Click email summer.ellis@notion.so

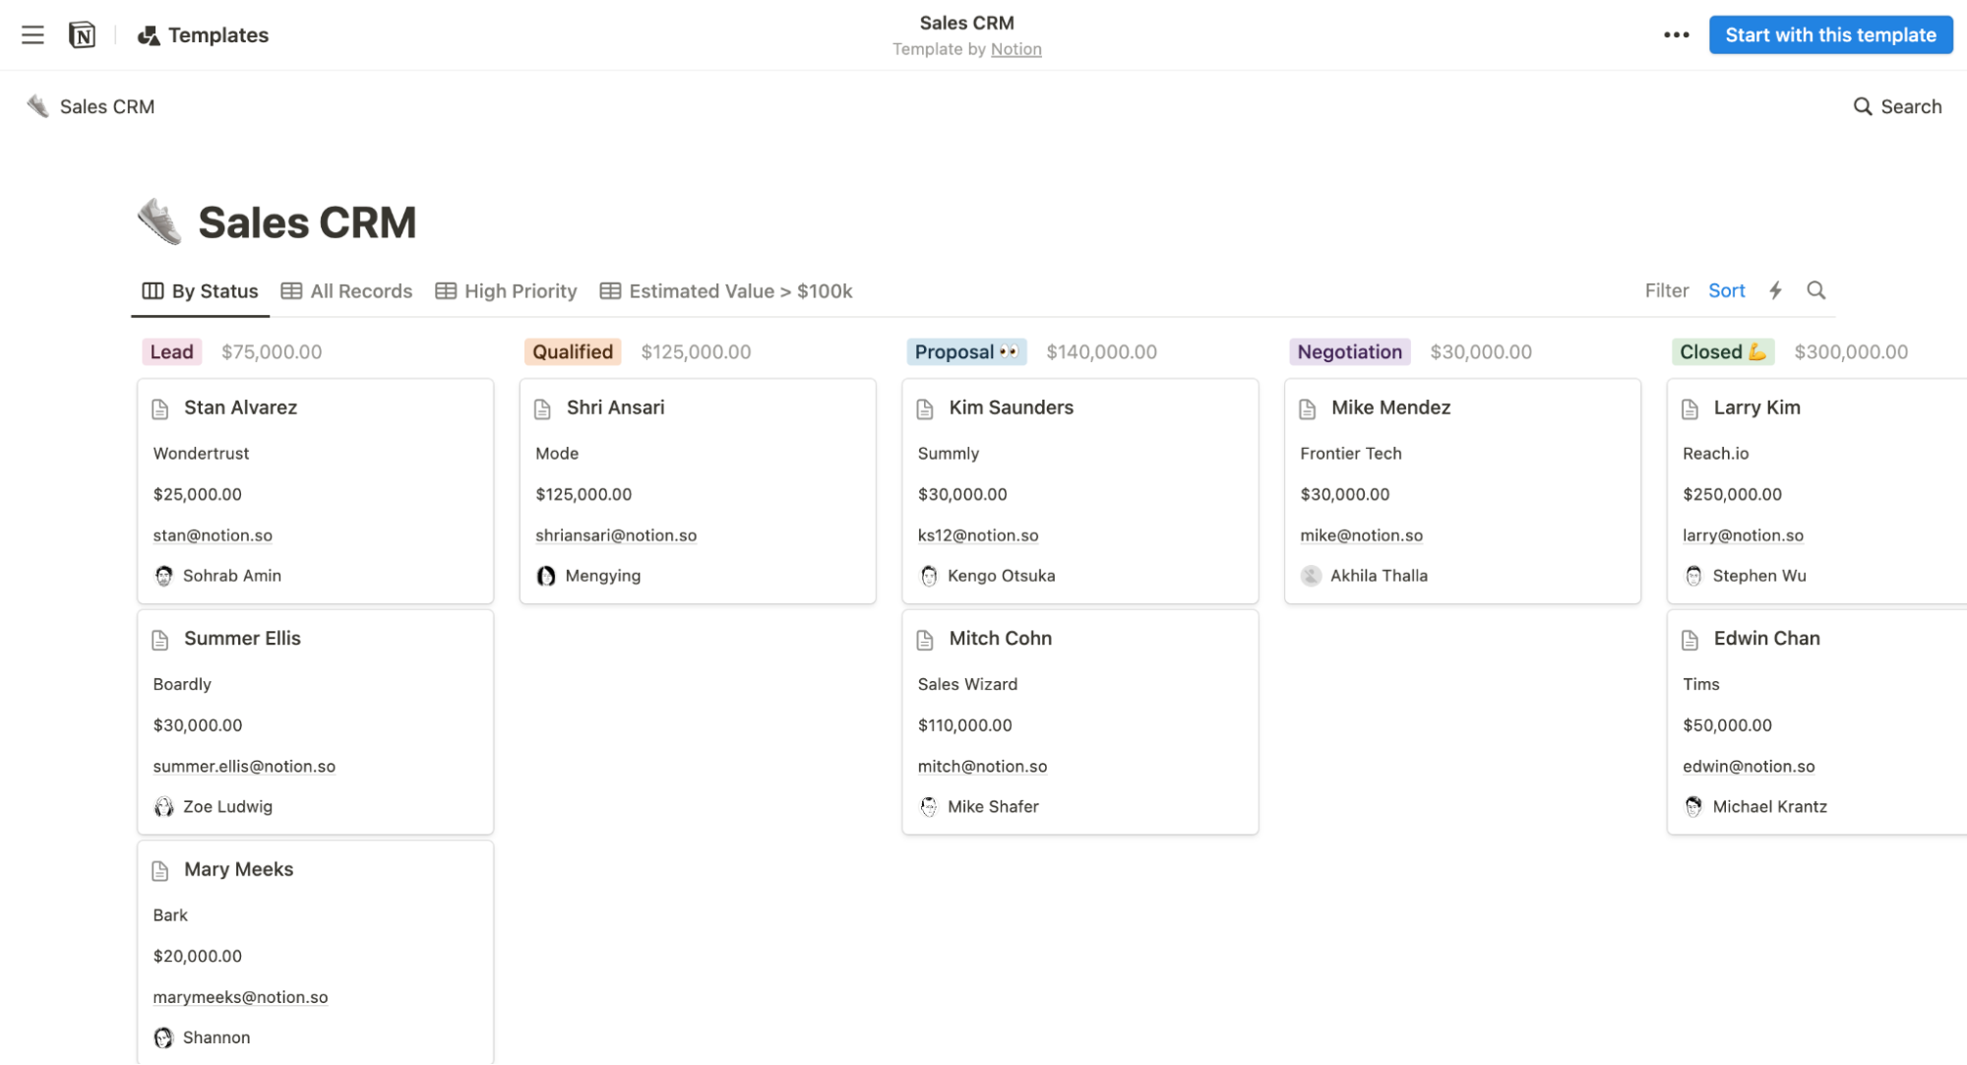[x=244, y=767]
